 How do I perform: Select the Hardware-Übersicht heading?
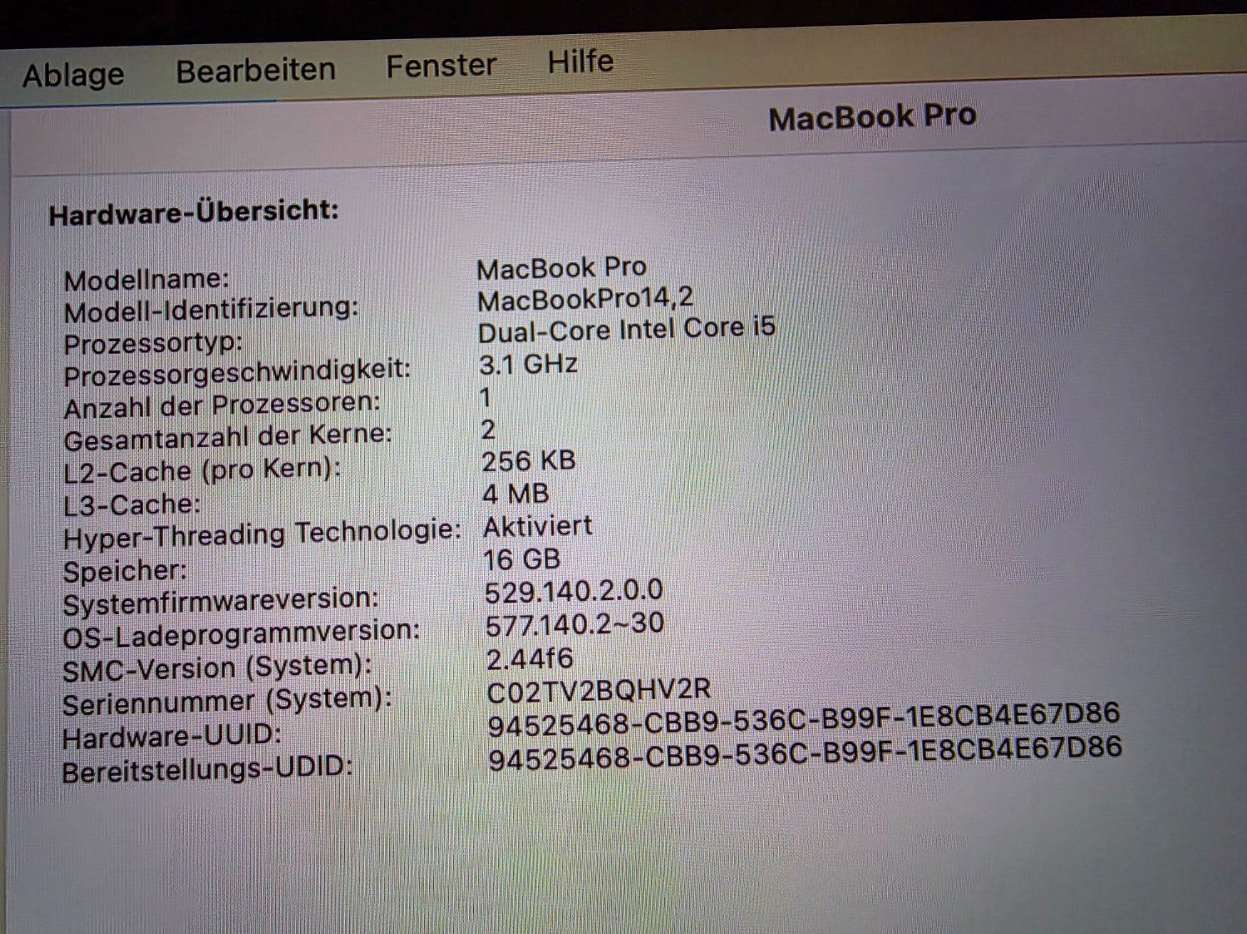pos(193,212)
